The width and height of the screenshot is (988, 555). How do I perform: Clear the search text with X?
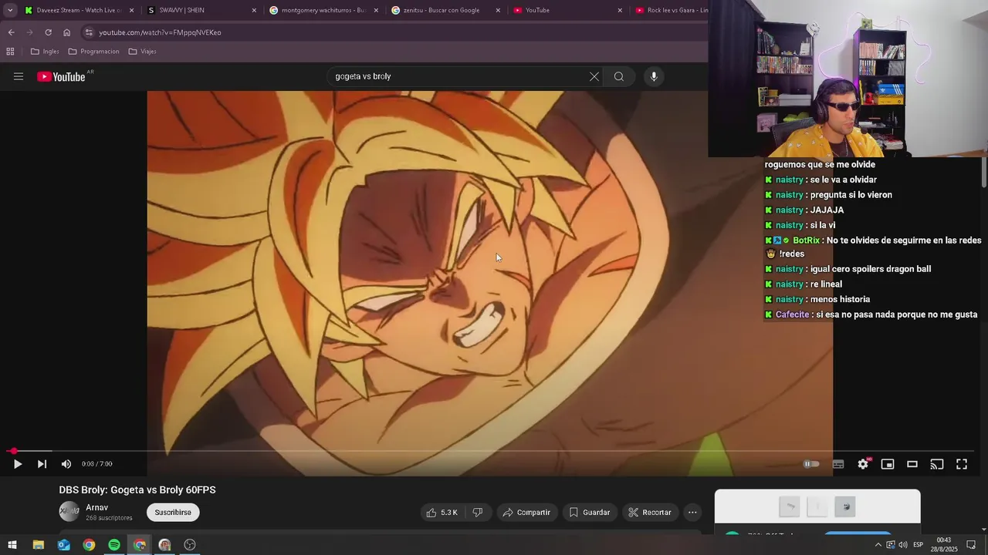(x=594, y=76)
